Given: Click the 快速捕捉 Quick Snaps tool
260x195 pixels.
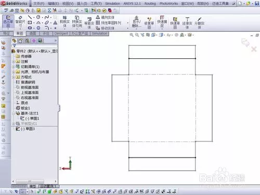Looking at the screenshot, I should coord(162,22).
